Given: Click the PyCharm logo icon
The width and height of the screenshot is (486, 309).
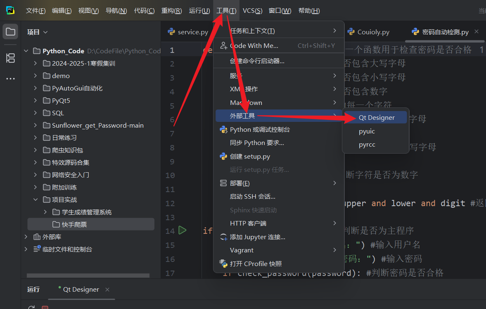Looking at the screenshot, I should [x=10, y=10].
